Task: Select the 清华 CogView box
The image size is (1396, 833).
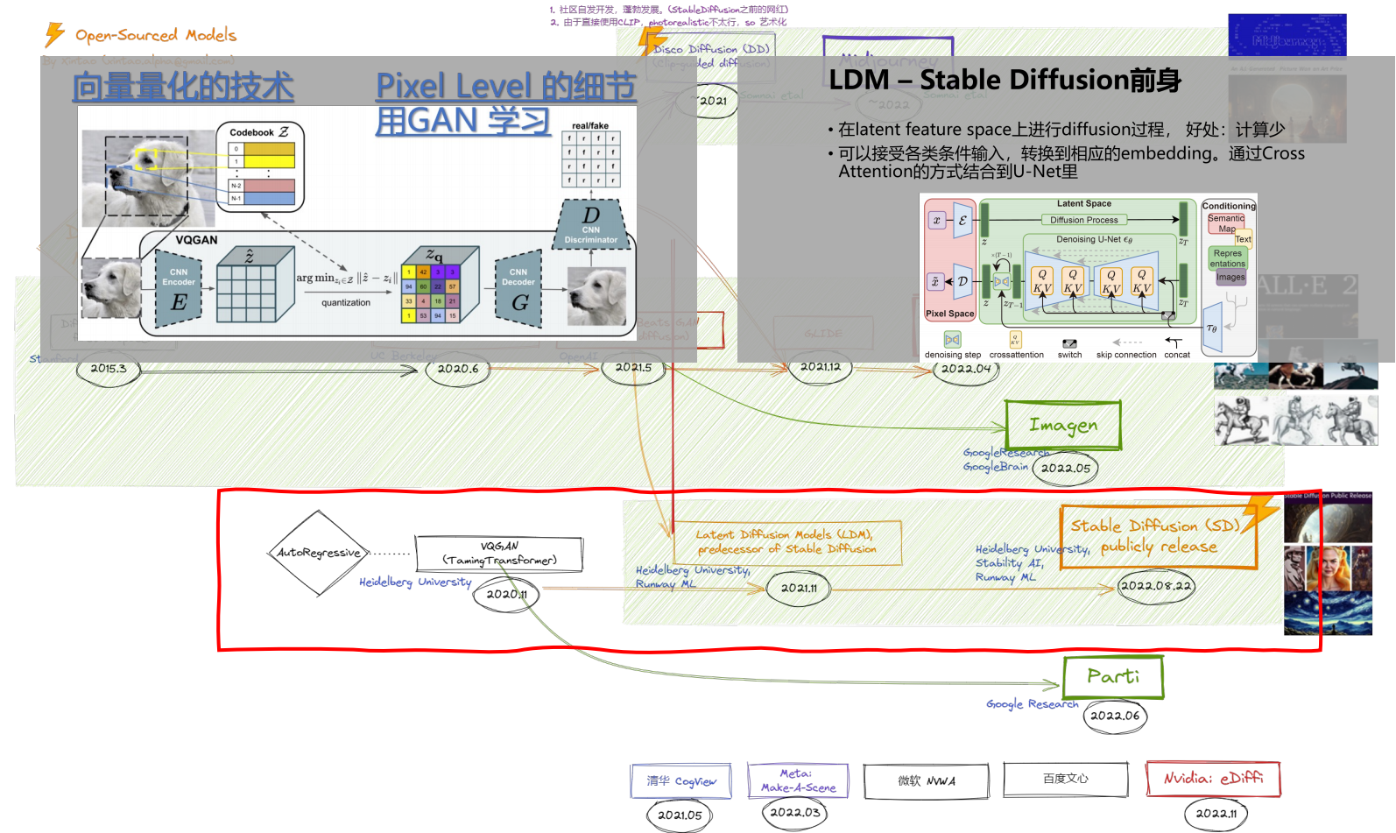Action: coord(680,780)
